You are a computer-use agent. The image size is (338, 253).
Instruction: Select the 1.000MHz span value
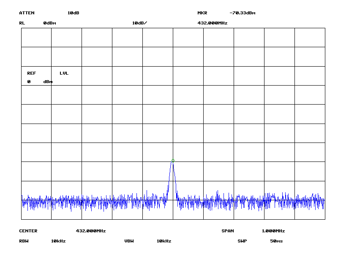click(x=273, y=231)
